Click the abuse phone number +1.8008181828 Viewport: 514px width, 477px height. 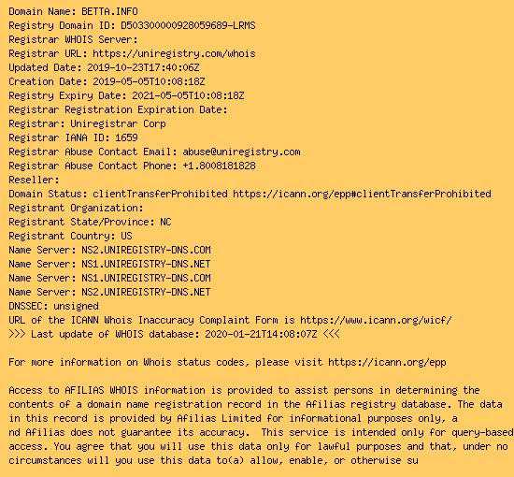[x=219, y=166]
